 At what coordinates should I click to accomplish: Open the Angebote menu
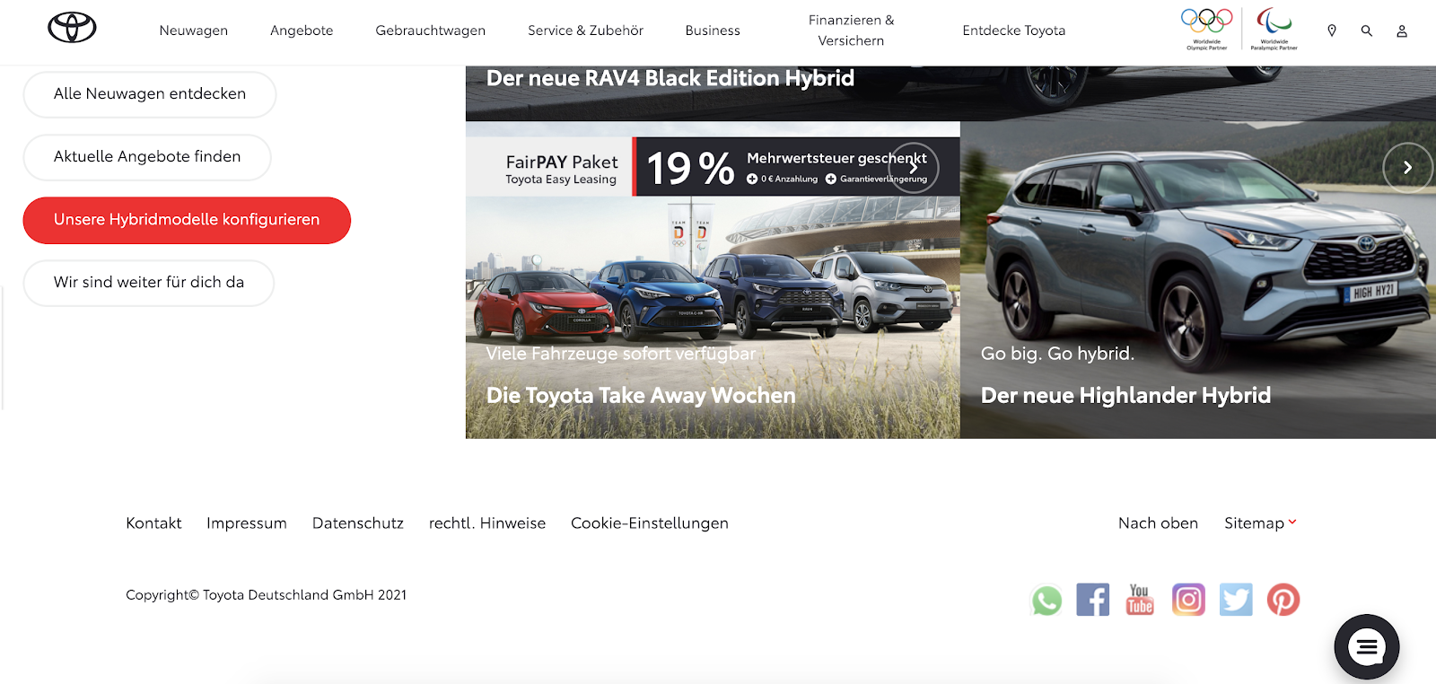pos(302,31)
